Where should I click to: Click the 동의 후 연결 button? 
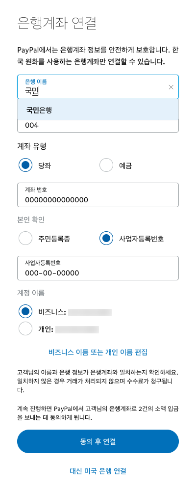pos(98,441)
